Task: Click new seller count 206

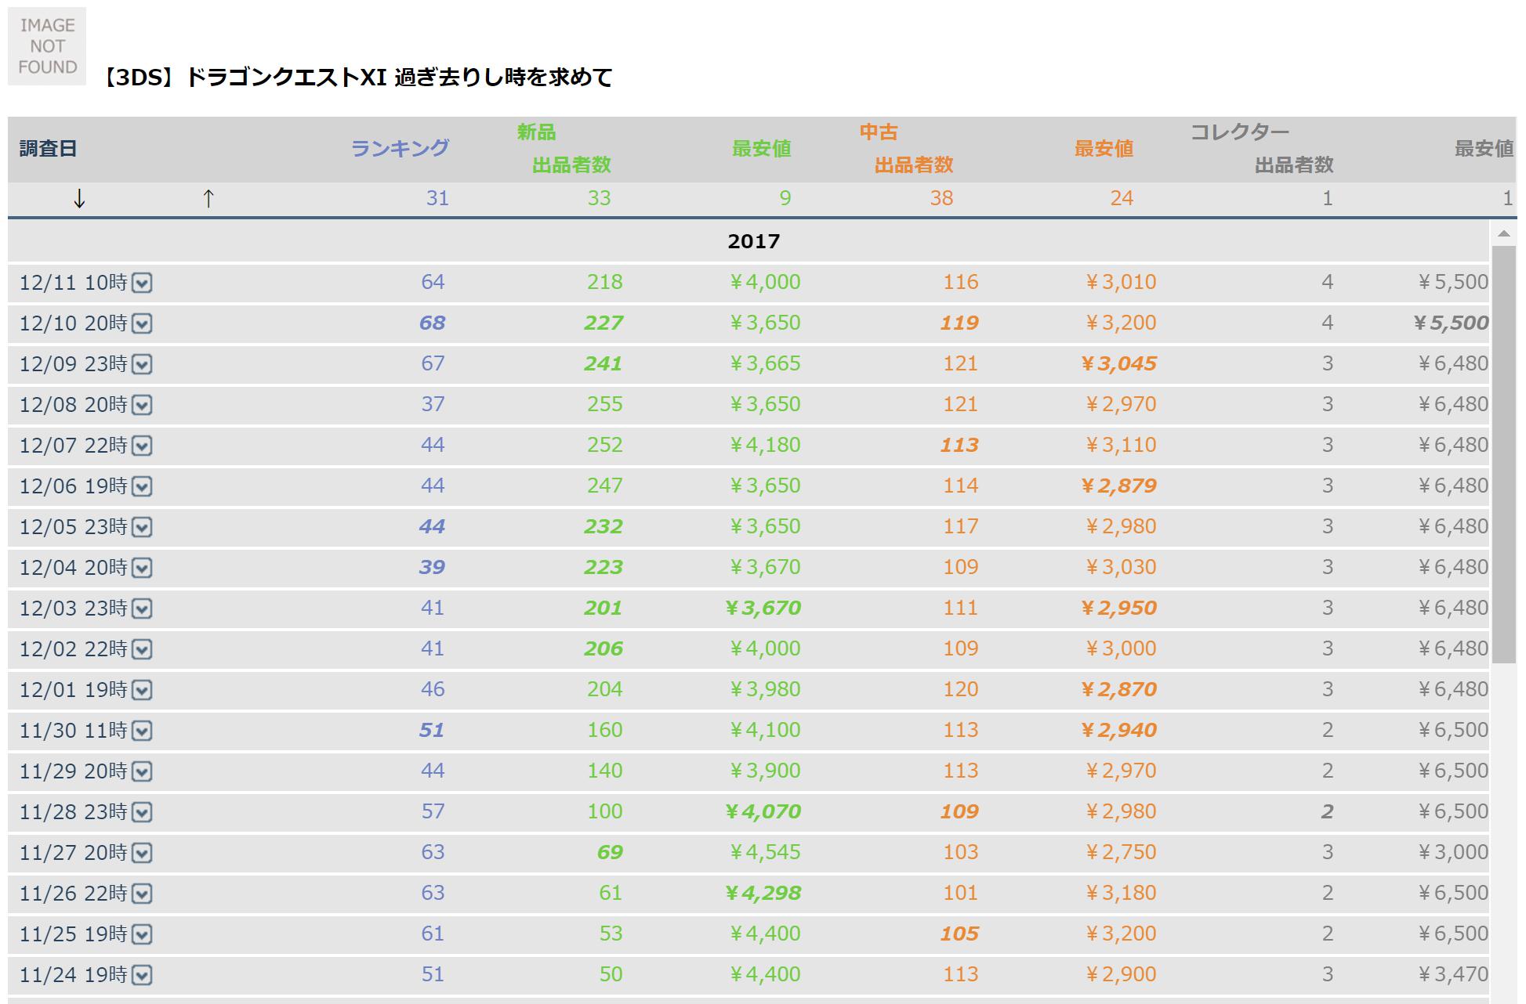Action: click(x=603, y=648)
